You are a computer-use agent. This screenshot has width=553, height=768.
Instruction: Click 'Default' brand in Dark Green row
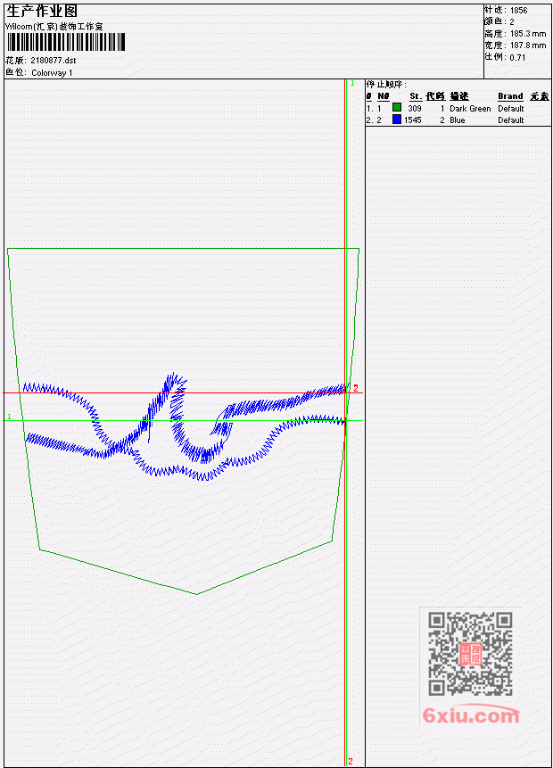(511, 108)
